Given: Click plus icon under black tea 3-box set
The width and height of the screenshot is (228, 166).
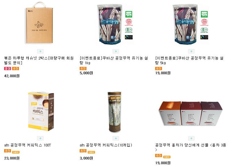Looking at the screenshot, I should (x=191, y=138).
